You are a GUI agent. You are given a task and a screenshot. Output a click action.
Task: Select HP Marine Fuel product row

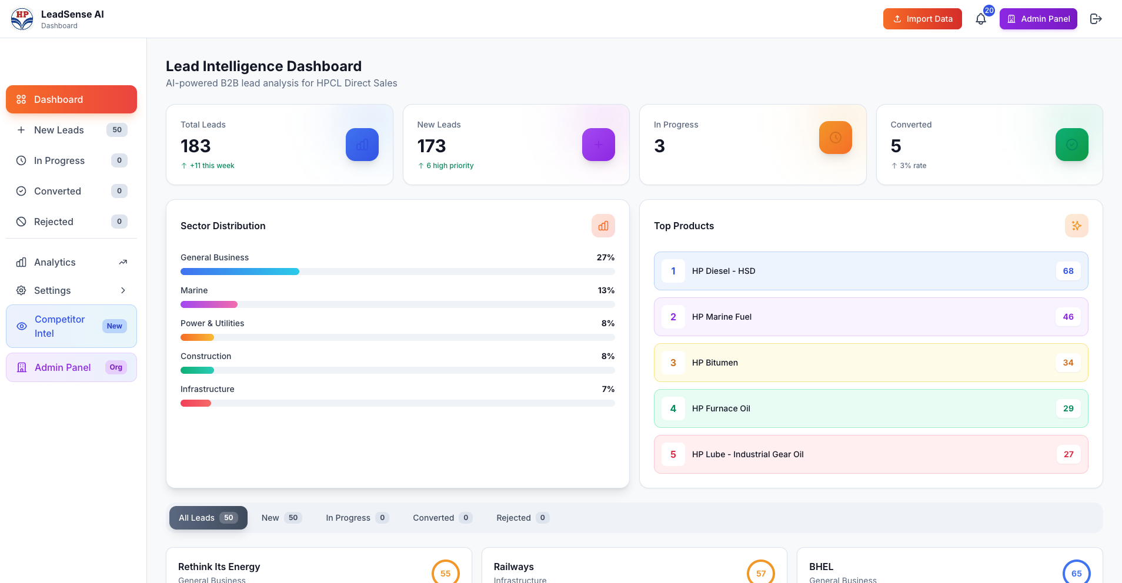(871, 317)
